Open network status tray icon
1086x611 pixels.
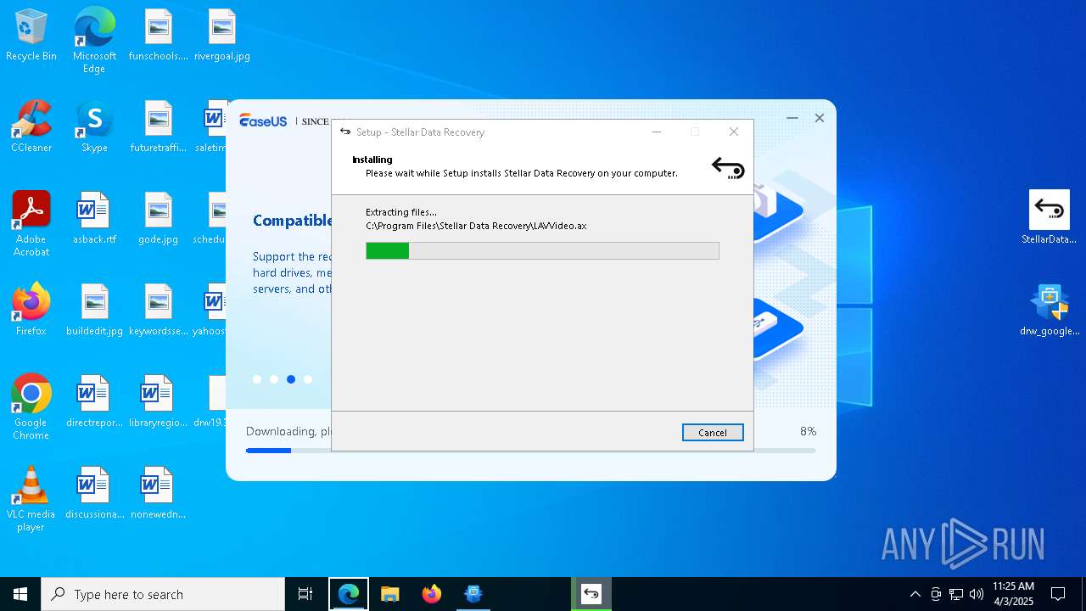point(956,594)
